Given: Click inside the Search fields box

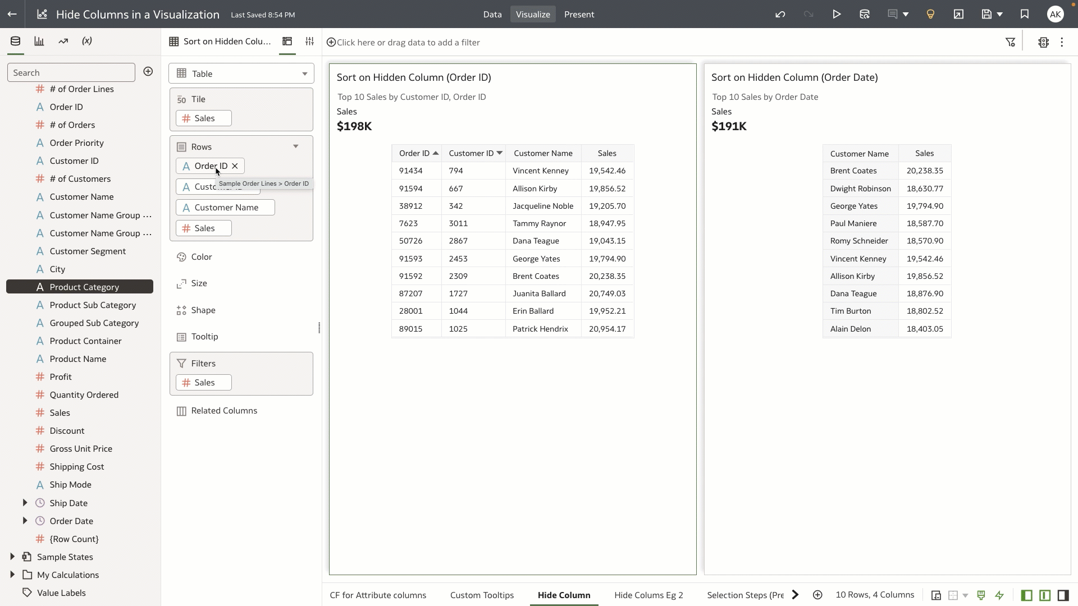Looking at the screenshot, I should pos(71,72).
